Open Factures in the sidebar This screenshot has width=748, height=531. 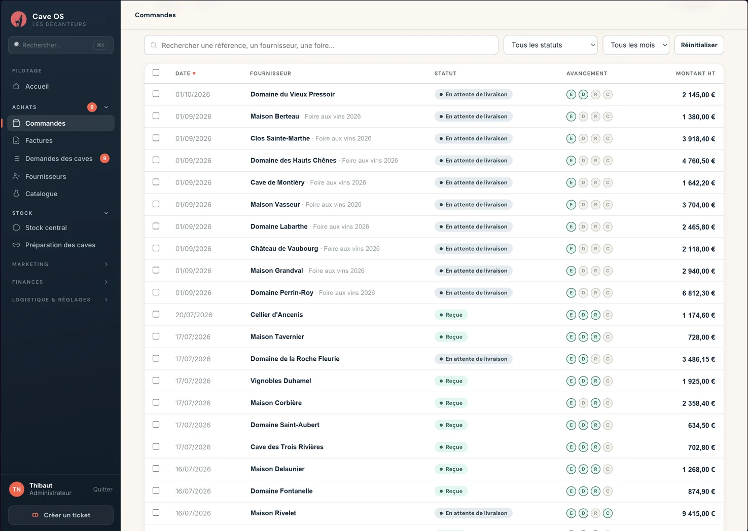(x=60, y=140)
